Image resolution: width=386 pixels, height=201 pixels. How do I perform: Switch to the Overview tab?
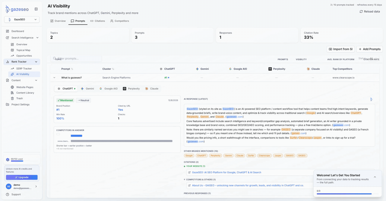coord(58,21)
